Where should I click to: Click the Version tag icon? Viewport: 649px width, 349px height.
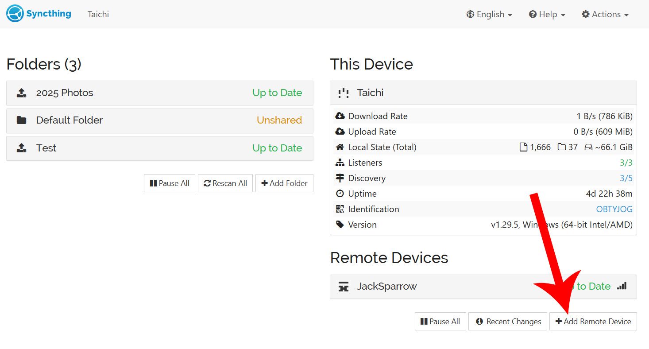click(x=340, y=225)
